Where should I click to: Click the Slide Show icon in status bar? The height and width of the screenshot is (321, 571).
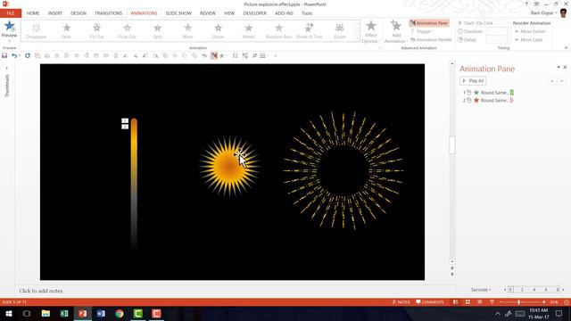pos(492,302)
